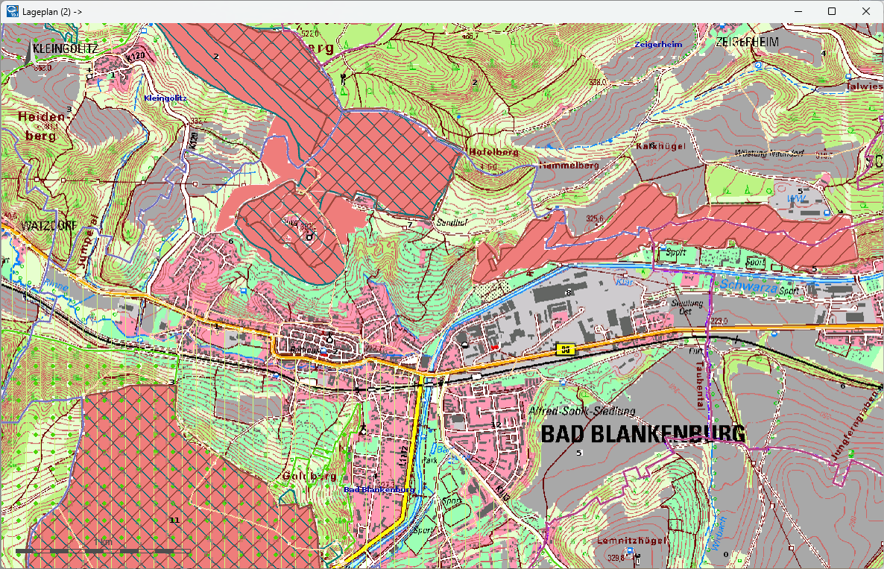Viewport: 884px width, 569px height.
Task: Click the blue Kleingölitz label
Action: tap(165, 98)
